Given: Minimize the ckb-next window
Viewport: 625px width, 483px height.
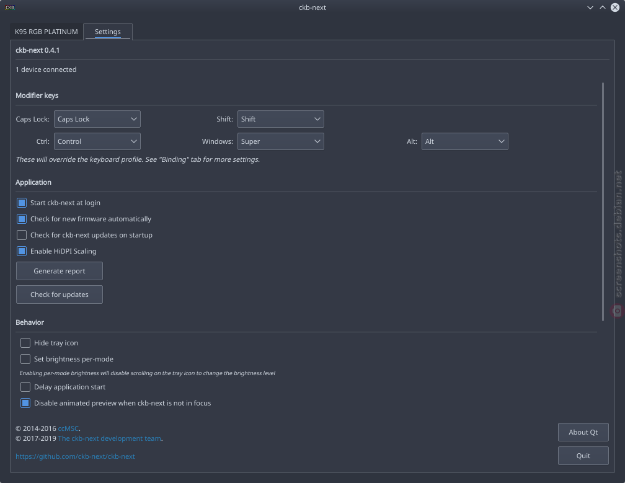Looking at the screenshot, I should coord(590,7).
